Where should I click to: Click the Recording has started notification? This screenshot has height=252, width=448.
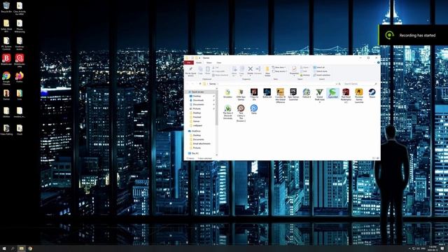[x=413, y=35]
